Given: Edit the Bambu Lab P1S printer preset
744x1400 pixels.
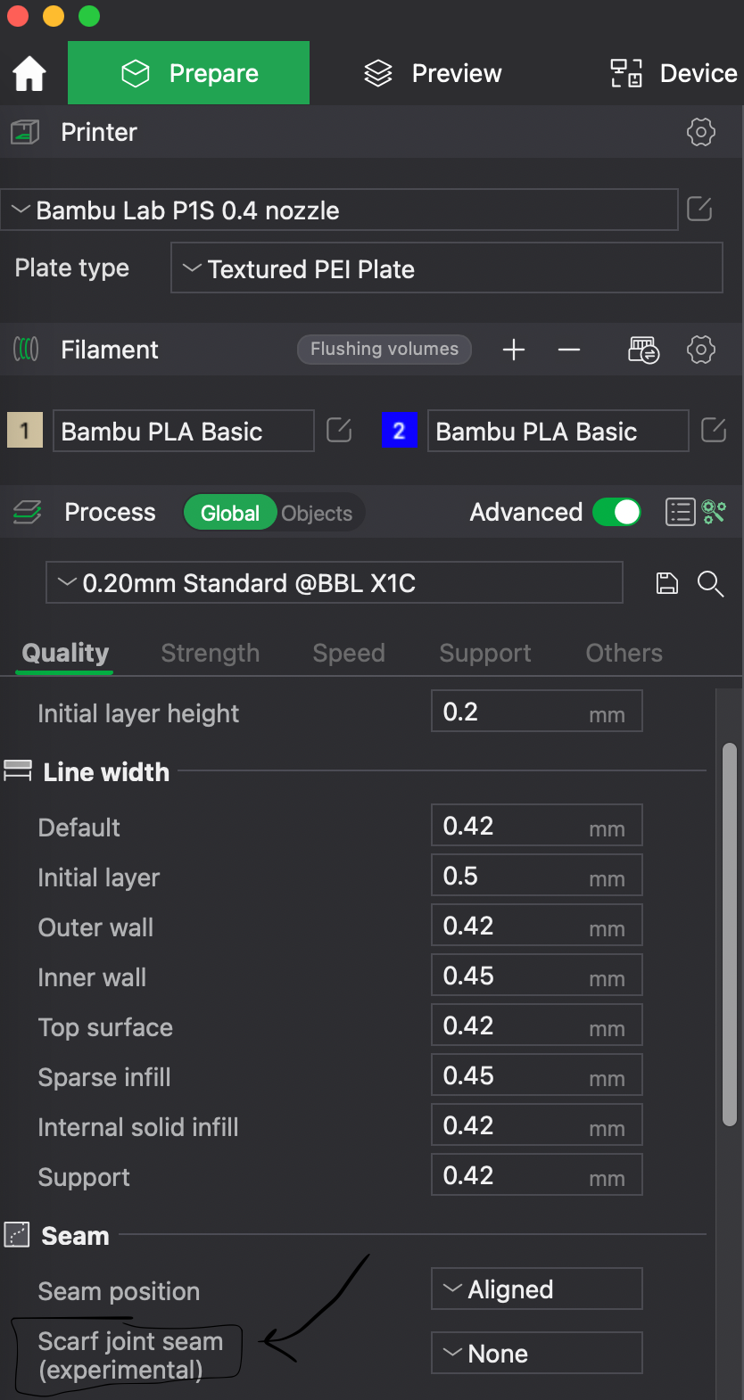Looking at the screenshot, I should [700, 210].
